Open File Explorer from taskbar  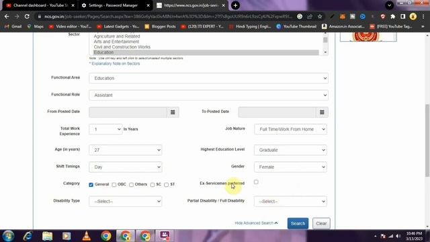[47, 236]
